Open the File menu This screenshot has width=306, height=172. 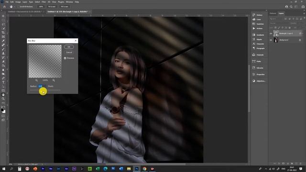(7, 2)
